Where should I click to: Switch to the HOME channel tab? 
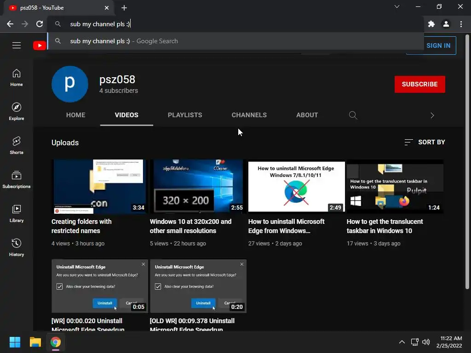[76, 115]
